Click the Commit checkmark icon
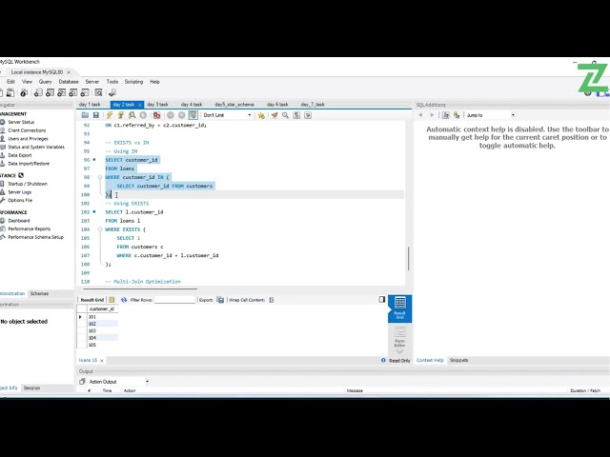The width and height of the screenshot is (610, 457). point(171,115)
